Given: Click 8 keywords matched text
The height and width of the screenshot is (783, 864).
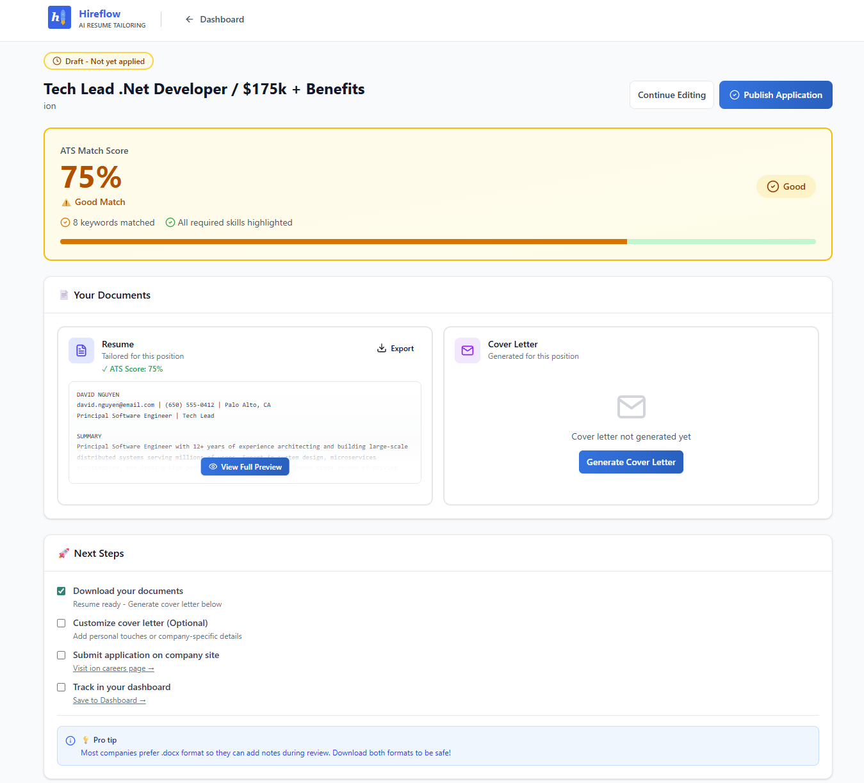Looking at the screenshot, I should tap(114, 222).
